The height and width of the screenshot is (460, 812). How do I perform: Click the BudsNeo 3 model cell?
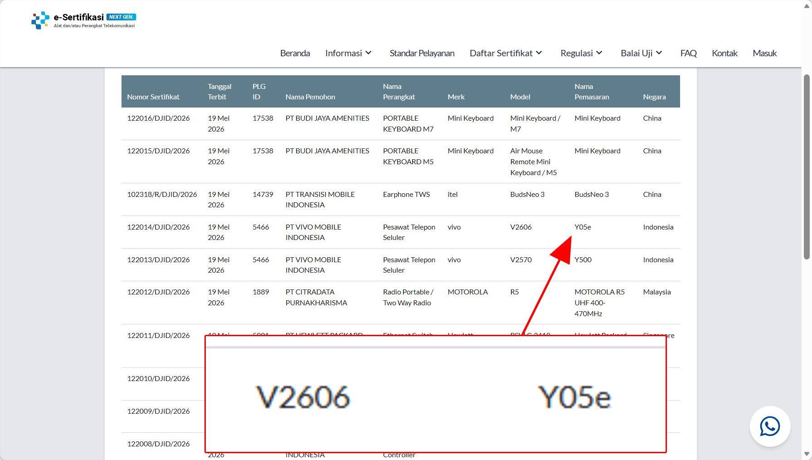pyautogui.click(x=527, y=194)
